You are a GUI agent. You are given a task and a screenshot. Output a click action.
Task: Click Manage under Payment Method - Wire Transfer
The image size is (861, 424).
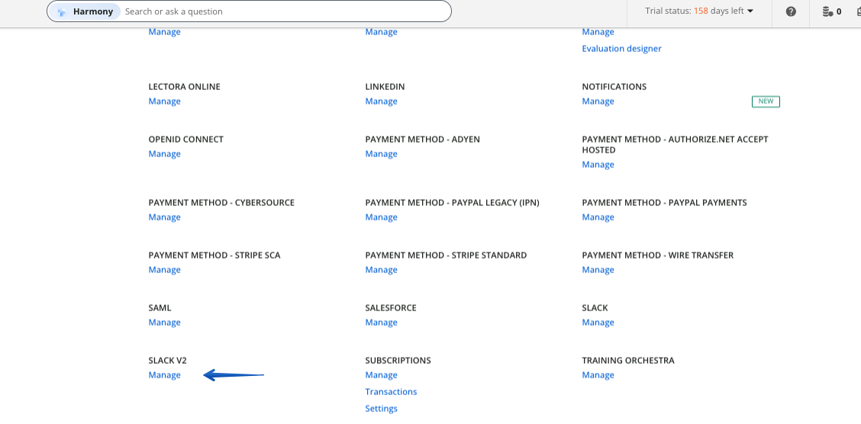pyautogui.click(x=598, y=270)
